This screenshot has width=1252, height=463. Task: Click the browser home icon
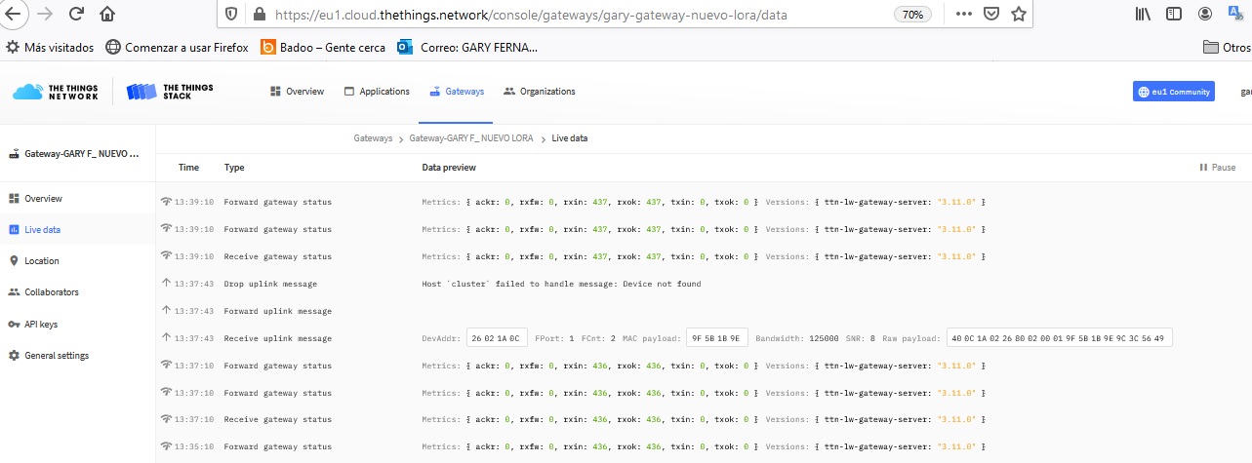(107, 15)
